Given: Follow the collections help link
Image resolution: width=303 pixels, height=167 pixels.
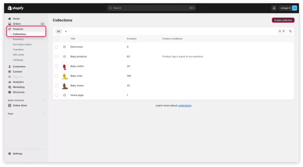Looking at the screenshot, I should point(184,105).
